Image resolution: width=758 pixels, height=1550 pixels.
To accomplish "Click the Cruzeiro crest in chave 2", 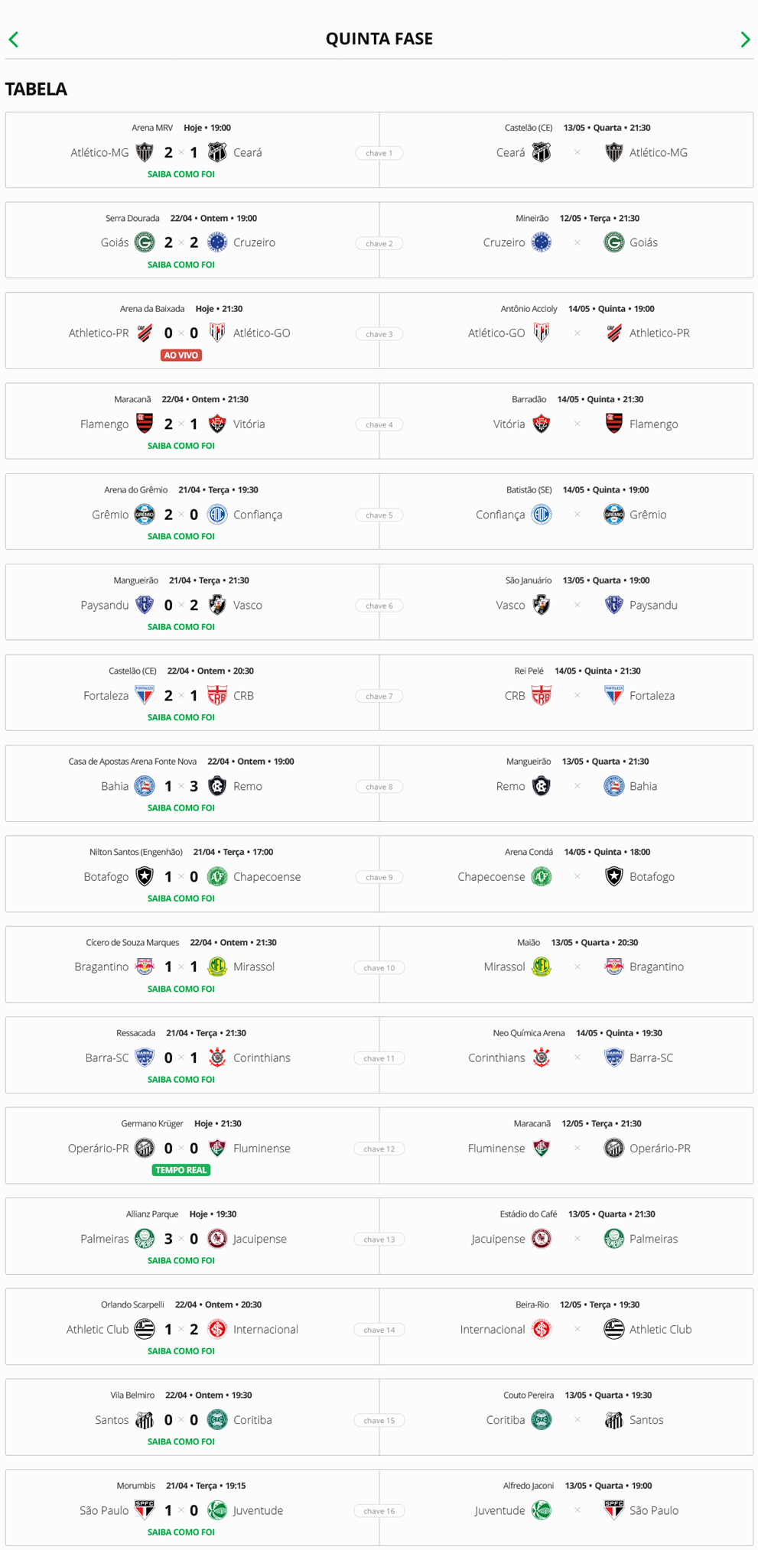I will tap(218, 242).
